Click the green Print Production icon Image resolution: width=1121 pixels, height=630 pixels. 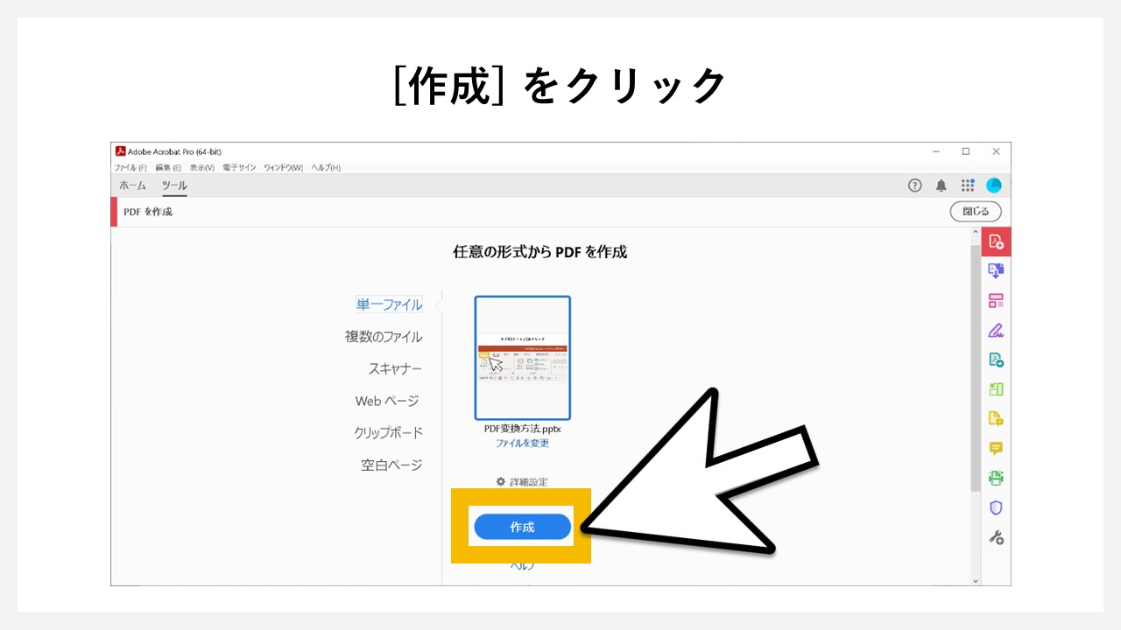click(x=996, y=478)
